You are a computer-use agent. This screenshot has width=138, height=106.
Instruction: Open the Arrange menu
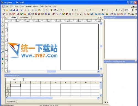point(28,6)
